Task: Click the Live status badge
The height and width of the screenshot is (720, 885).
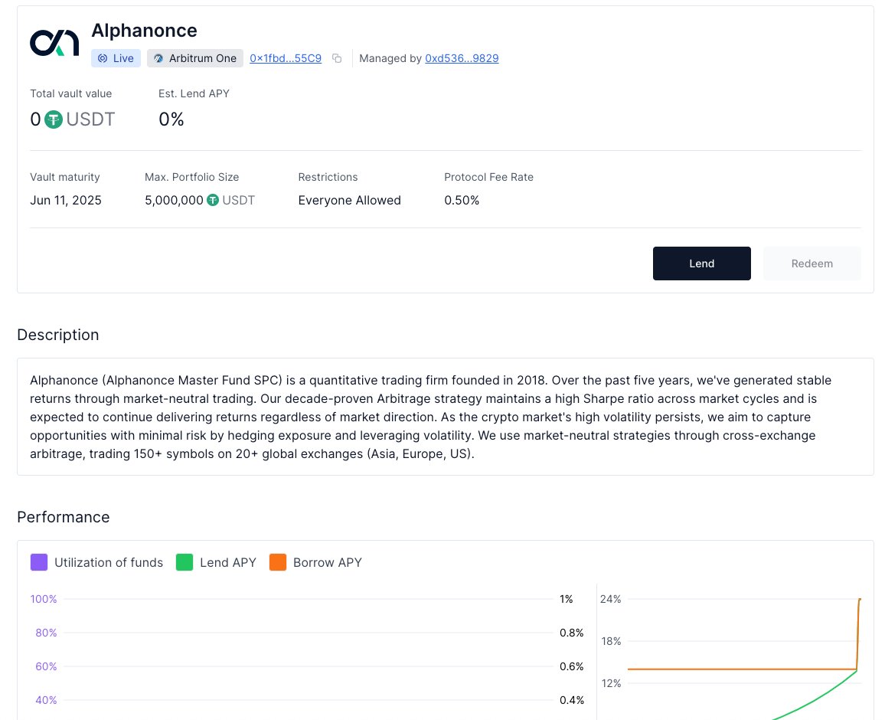Action: 116,58
